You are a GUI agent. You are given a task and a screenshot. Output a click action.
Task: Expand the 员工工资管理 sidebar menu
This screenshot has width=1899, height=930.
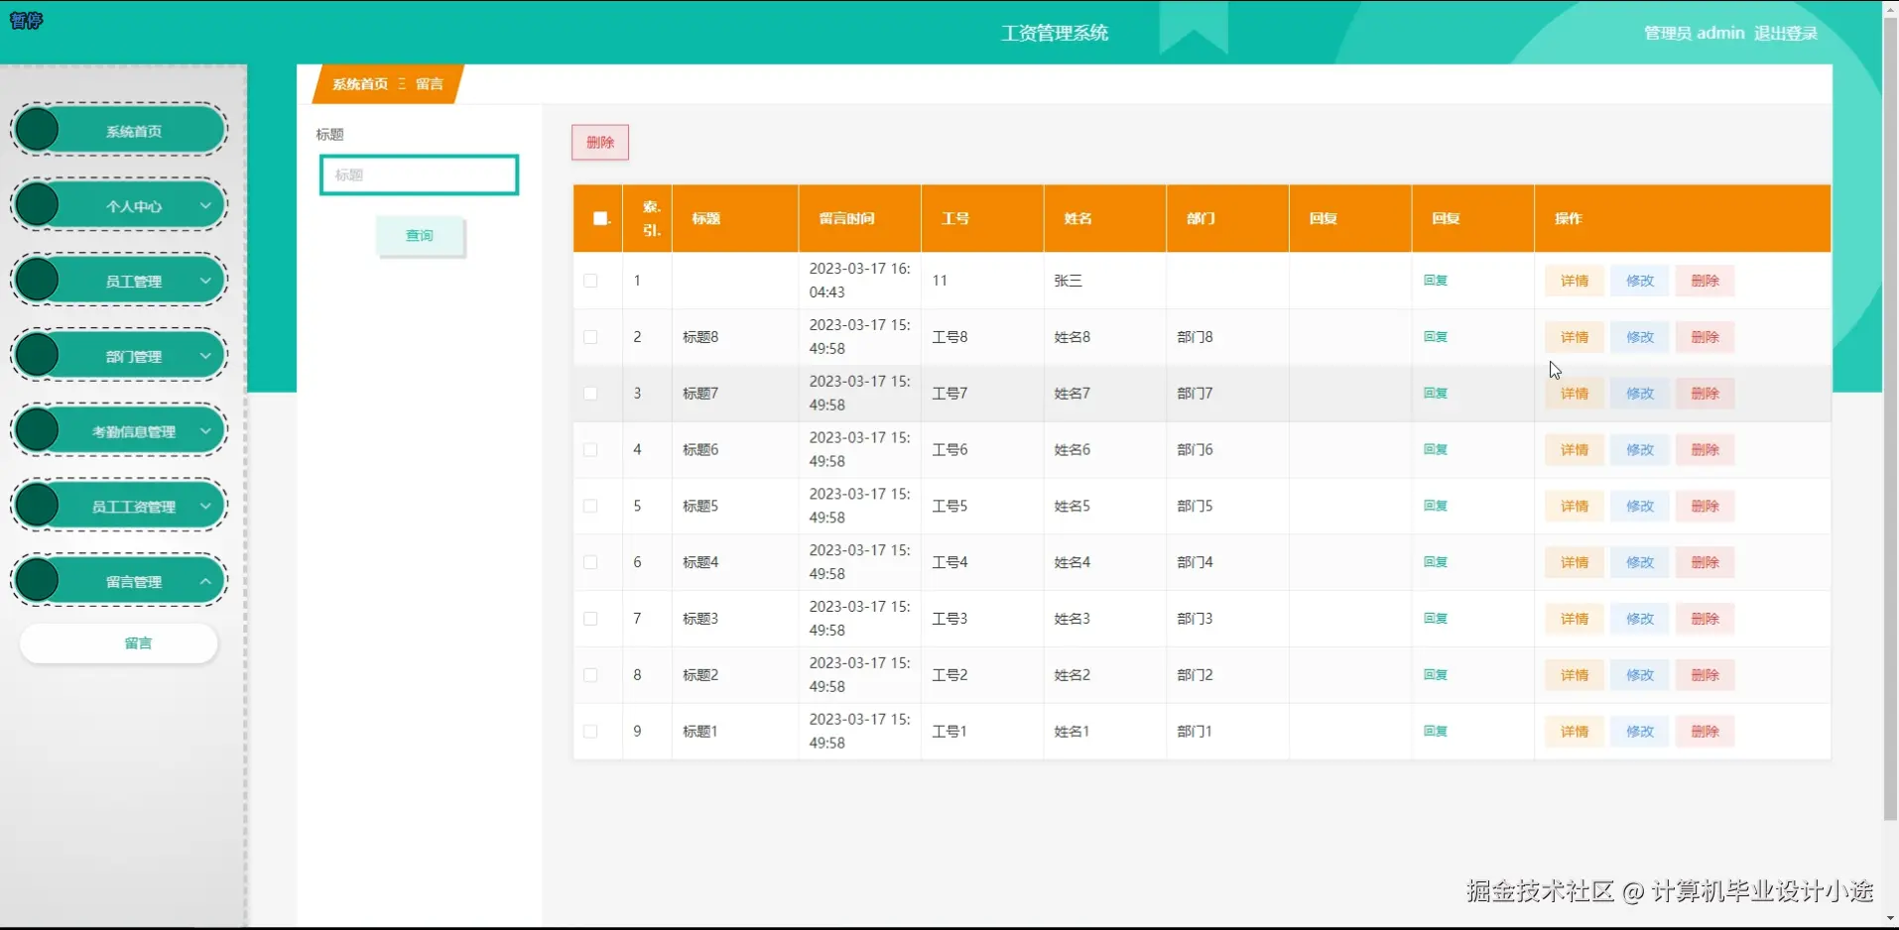[x=119, y=507]
